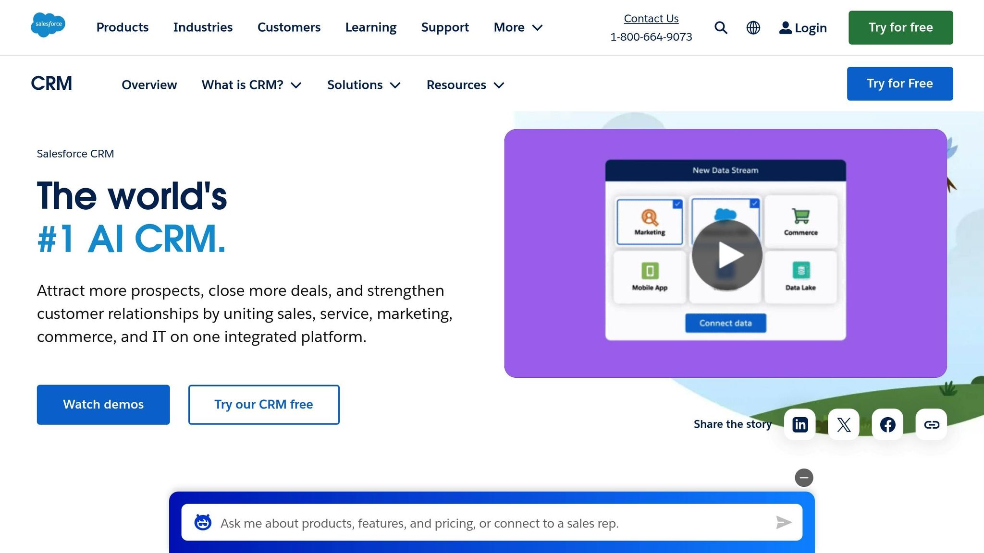Copy the story link icon

click(931, 424)
